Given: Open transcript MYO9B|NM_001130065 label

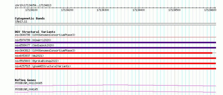Looking at the screenshot, I should (x=29, y=83).
